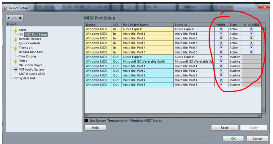This screenshot has width=273, height=144.
Task: Click the MIDI folder icon in Devices
Action: point(15,30)
